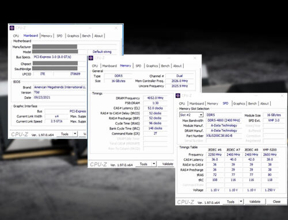Click the DRAM Frequency value 4052.0 MHz
Screen dimensions: 288x220
pyautogui.click(x=156, y=98)
